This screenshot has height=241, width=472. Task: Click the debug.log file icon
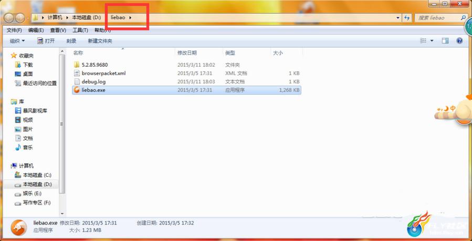point(77,81)
